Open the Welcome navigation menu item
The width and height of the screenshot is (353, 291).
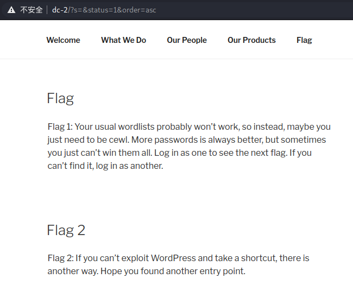point(63,40)
